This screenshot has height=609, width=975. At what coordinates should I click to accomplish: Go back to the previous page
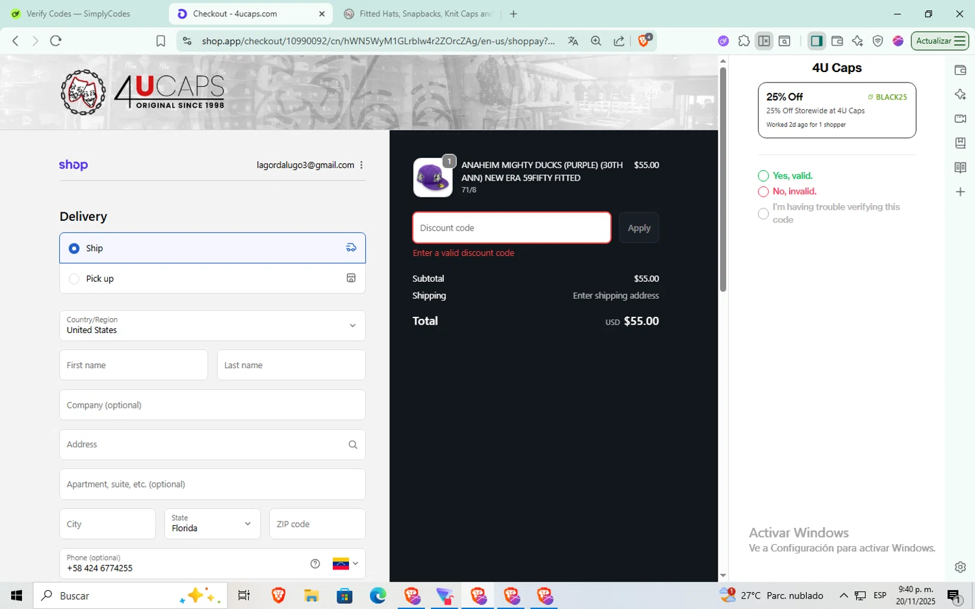point(16,41)
